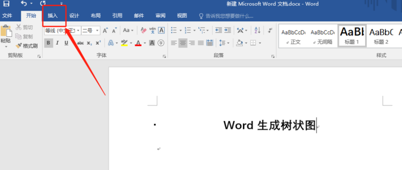Screen dimensions: 402x170
Task: Justify the paragraph text
Action: [x=201, y=43]
